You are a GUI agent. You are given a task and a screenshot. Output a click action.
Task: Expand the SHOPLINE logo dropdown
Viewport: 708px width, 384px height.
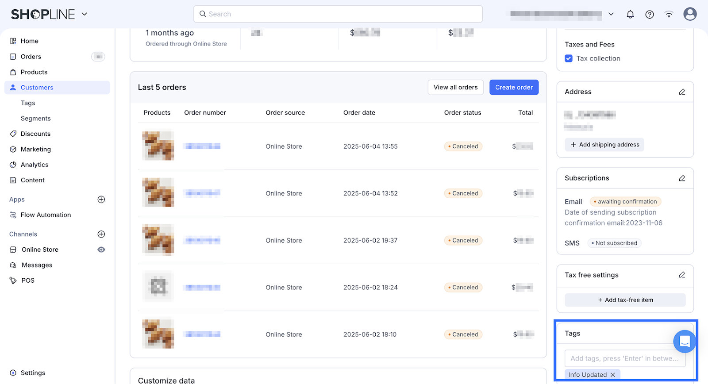(x=85, y=14)
